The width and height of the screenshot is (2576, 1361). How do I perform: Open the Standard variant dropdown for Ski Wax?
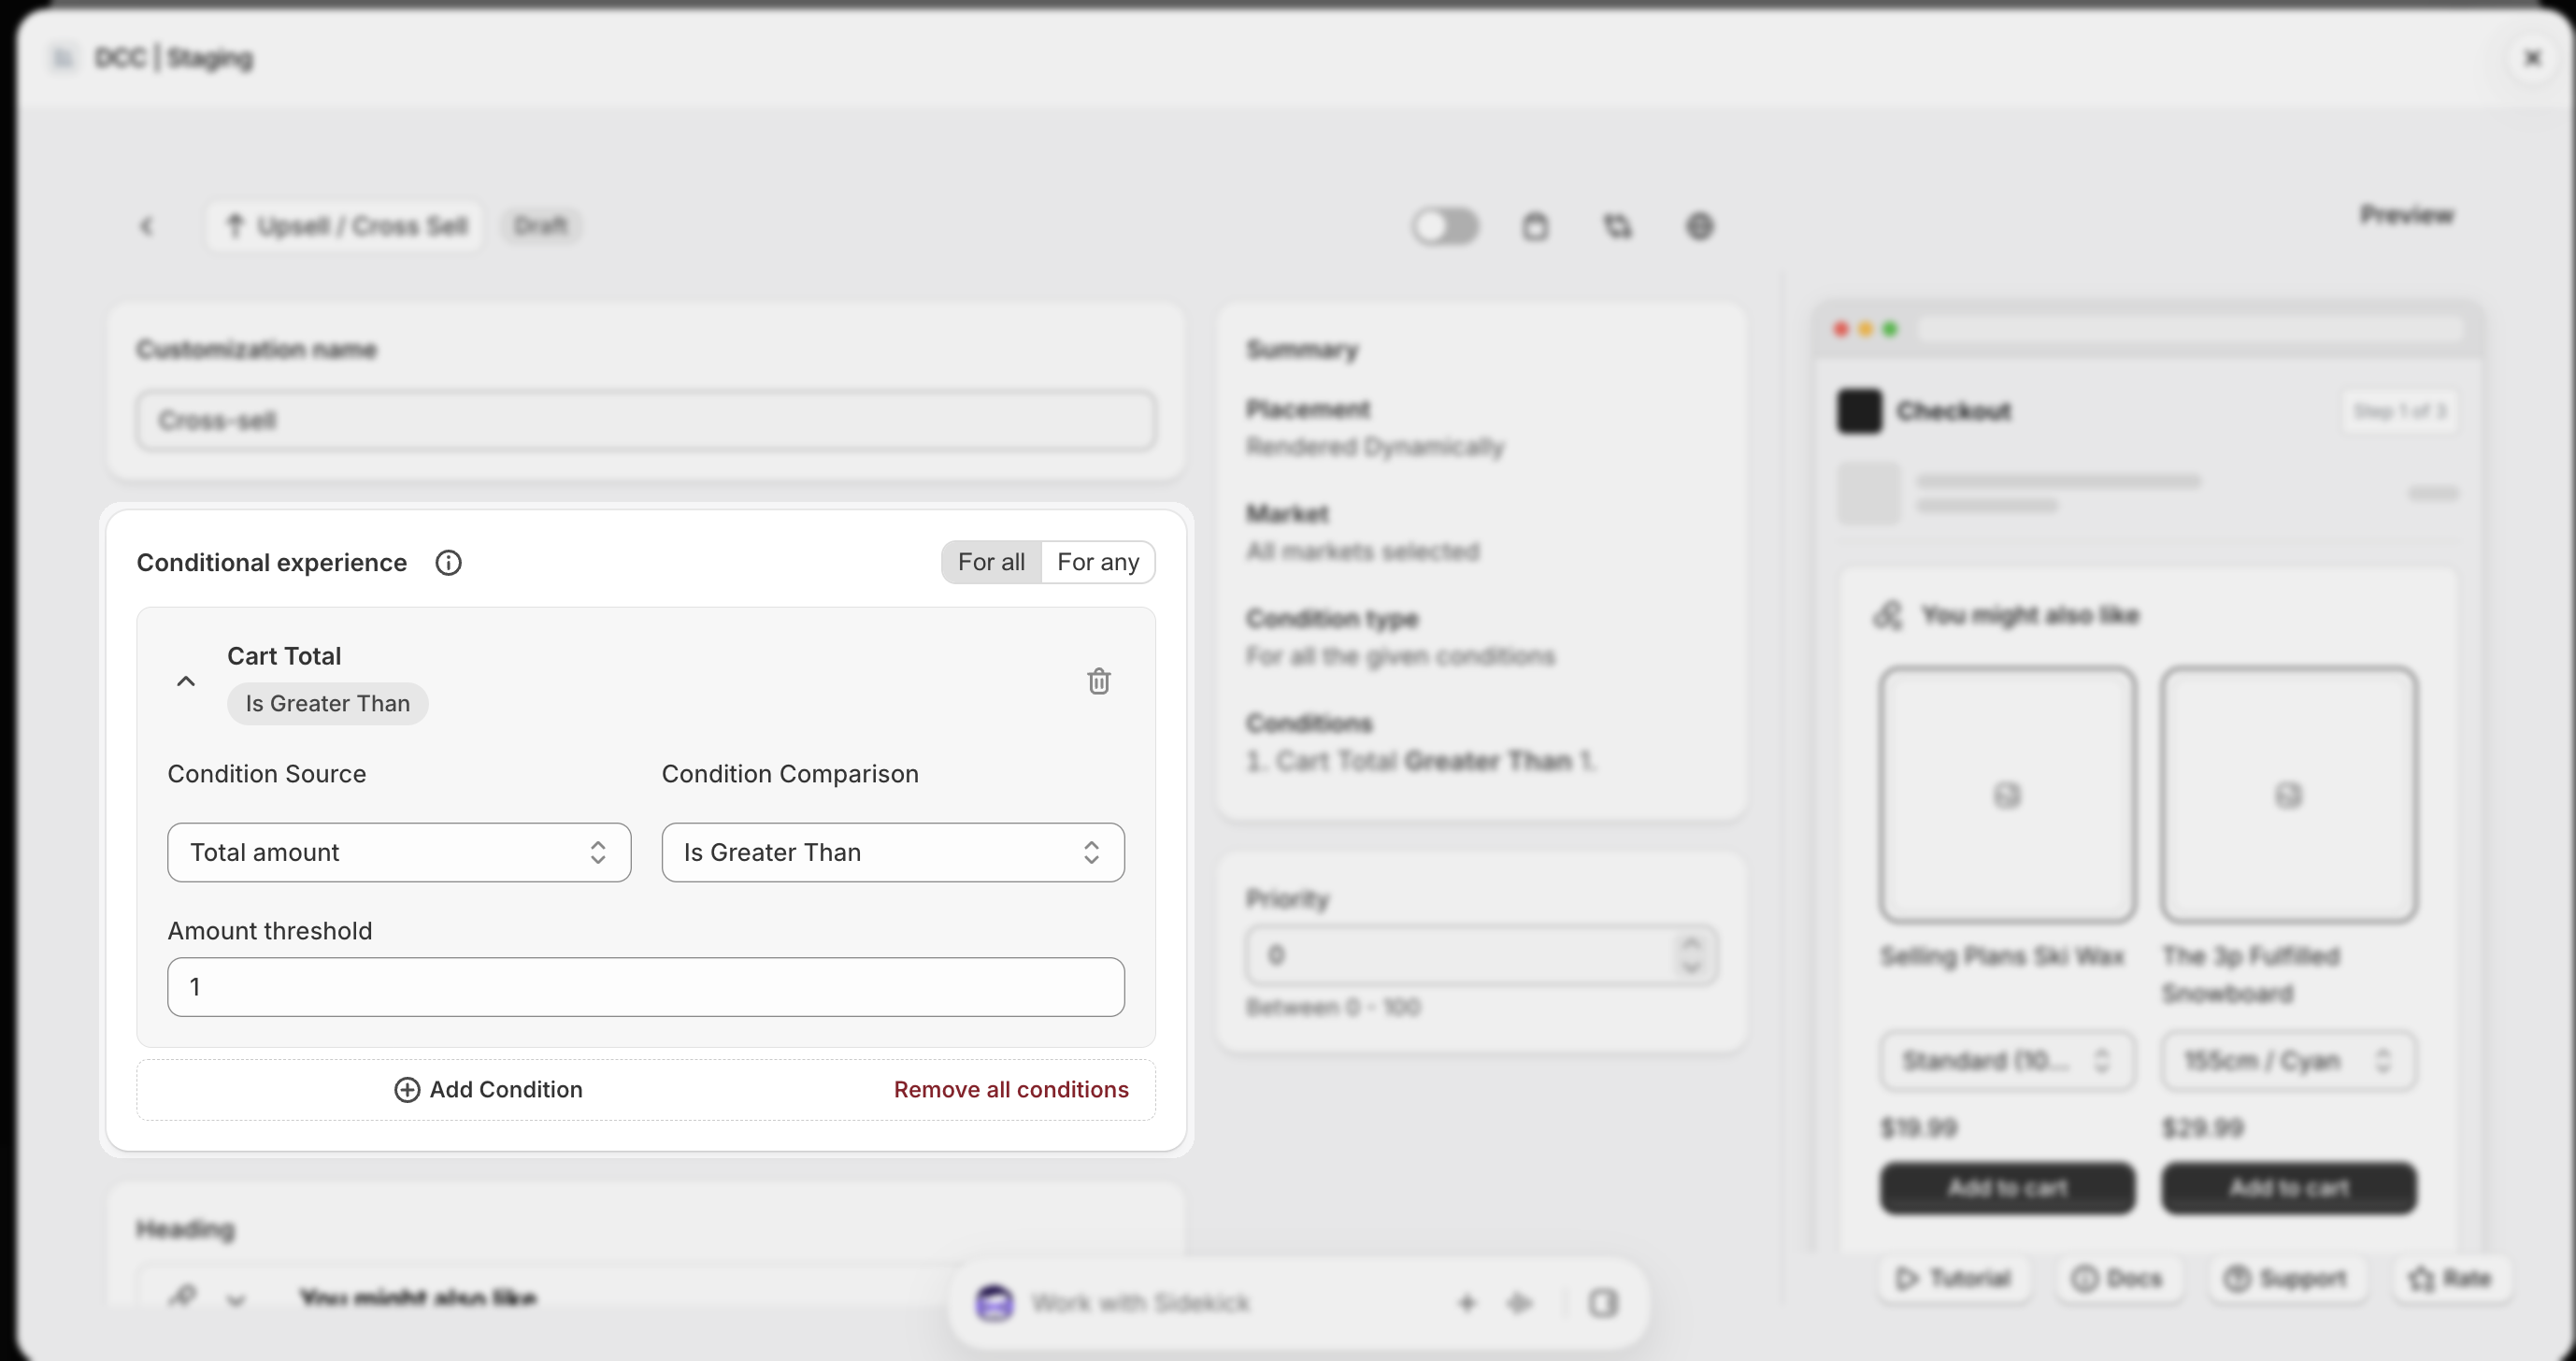[x=2006, y=1060]
